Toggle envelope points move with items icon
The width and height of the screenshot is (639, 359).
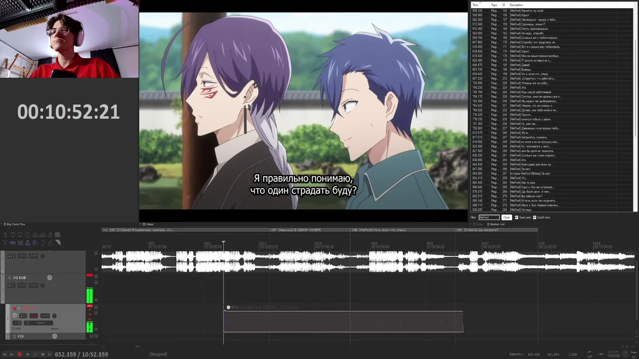click(27, 243)
